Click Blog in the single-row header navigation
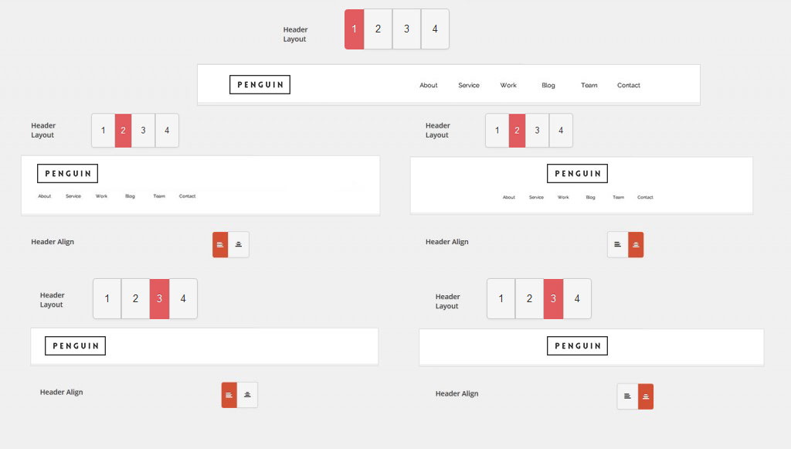The height and width of the screenshot is (449, 791). tap(548, 86)
